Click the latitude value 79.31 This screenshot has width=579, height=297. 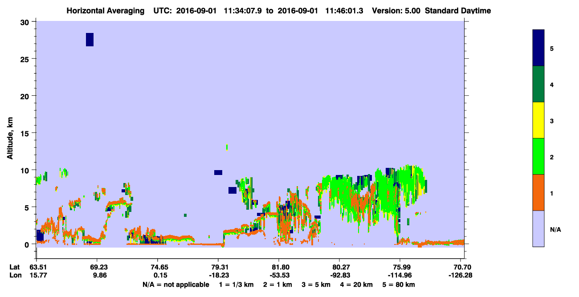pos(218,267)
